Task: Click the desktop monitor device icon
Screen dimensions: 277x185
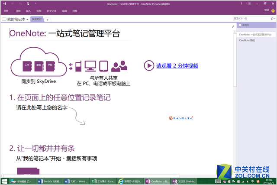Action: 90,66
